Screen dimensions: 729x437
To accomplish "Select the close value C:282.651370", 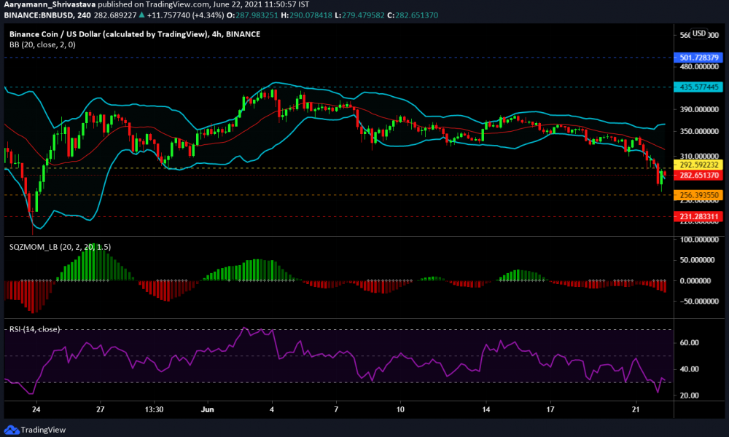I will pyautogui.click(x=413, y=15).
